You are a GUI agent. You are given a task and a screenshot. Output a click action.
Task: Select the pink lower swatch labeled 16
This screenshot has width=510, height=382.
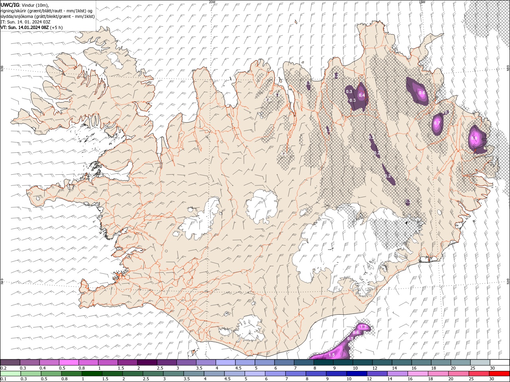[x=418, y=374]
